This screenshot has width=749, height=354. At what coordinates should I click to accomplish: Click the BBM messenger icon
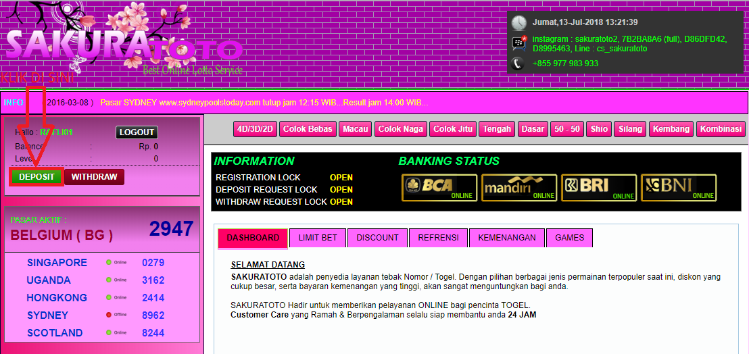click(519, 43)
